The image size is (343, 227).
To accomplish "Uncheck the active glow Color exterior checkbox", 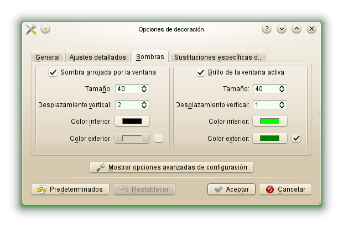I will 296,138.
